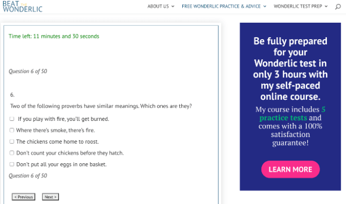Image resolution: width=346 pixels, height=204 pixels.
Task: Expand Free Wonderlic Practice & Advice chevron
Action: (264, 6)
